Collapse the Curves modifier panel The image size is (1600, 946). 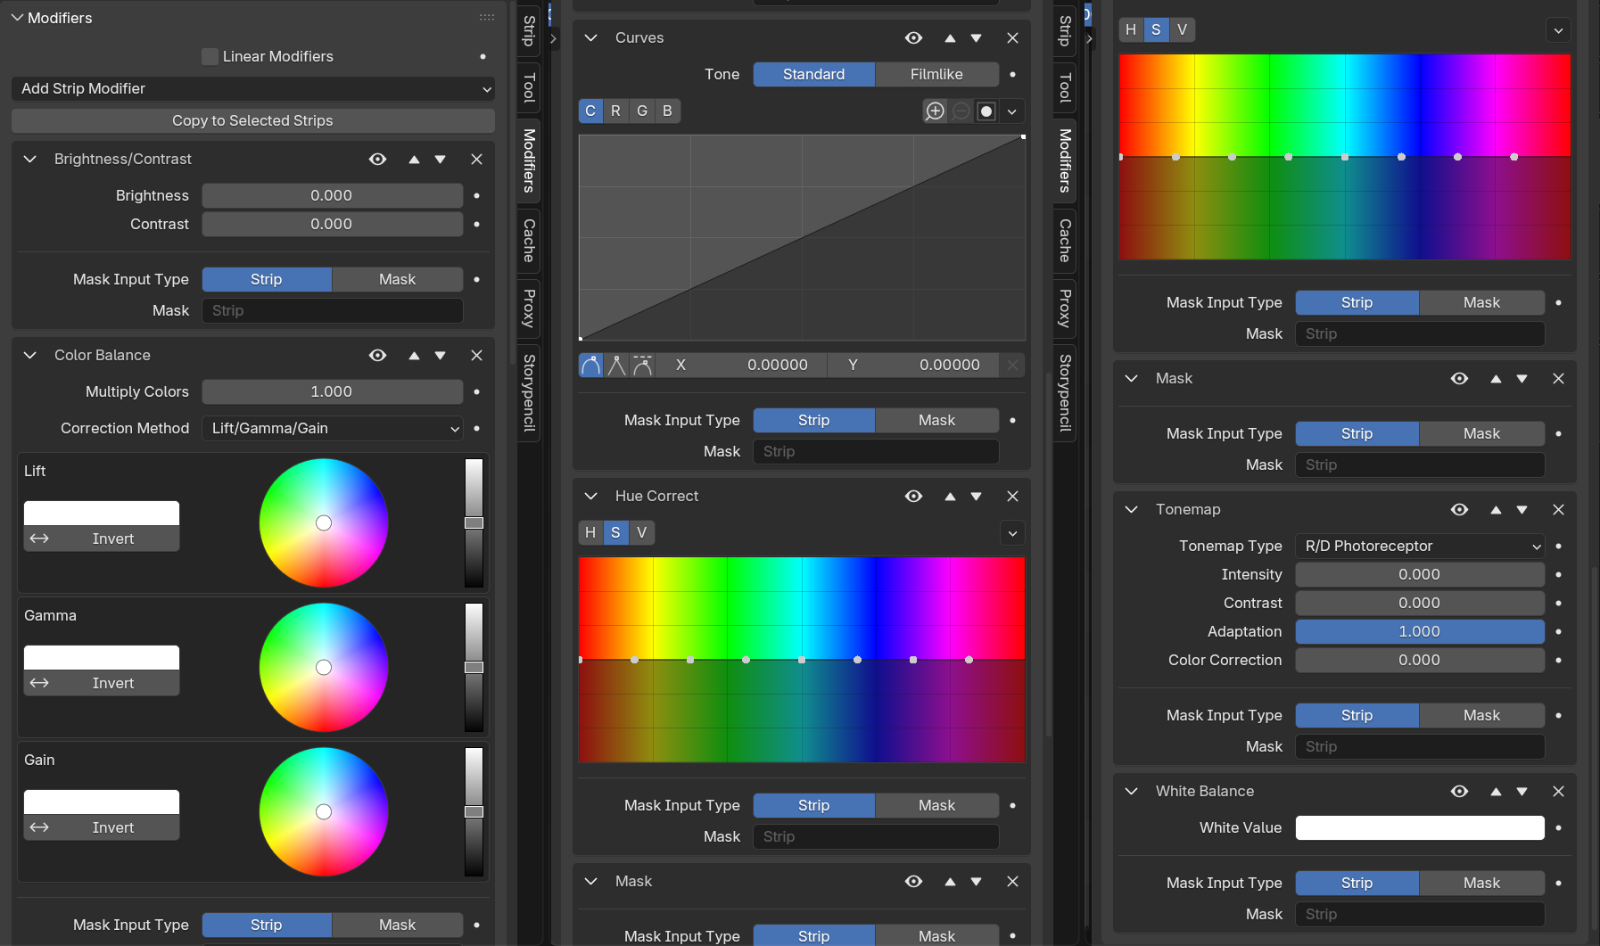pyautogui.click(x=590, y=37)
